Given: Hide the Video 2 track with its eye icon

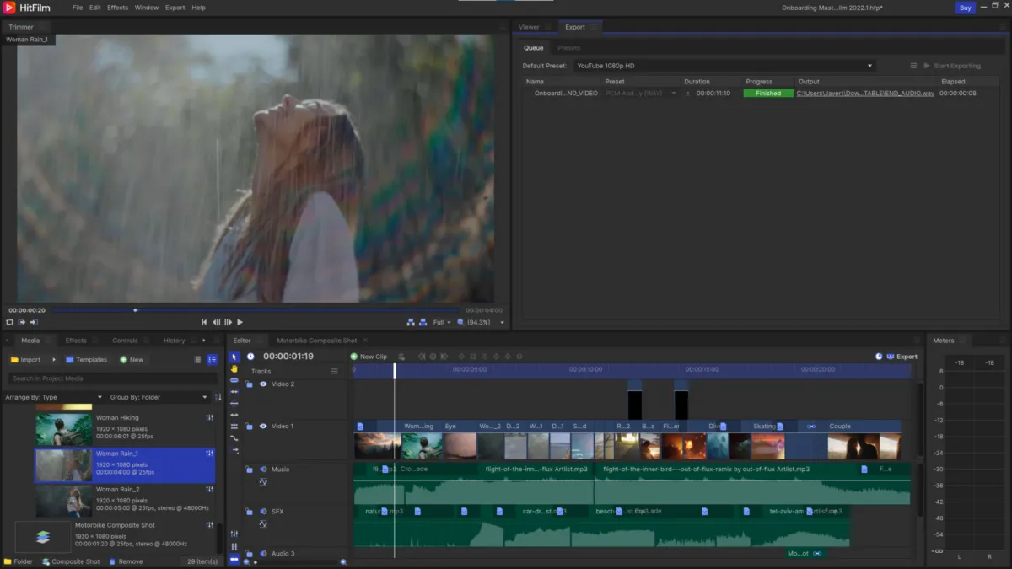Looking at the screenshot, I should point(263,384).
